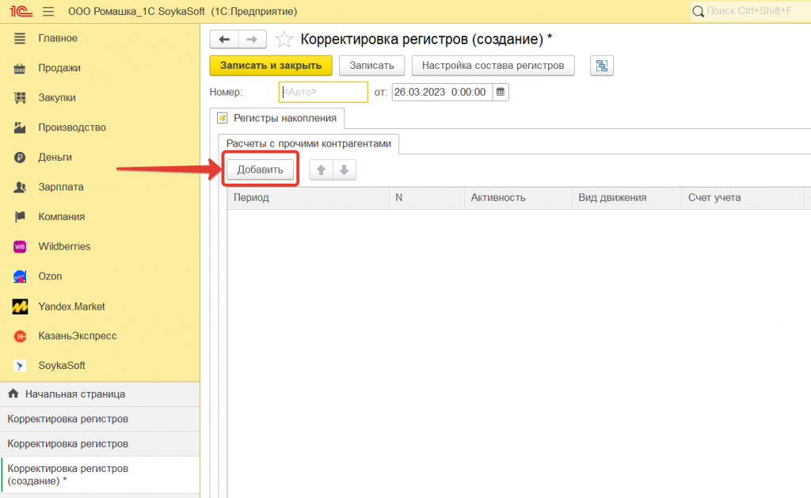Click Записать и закрыть button
The image size is (811, 498).
(271, 66)
